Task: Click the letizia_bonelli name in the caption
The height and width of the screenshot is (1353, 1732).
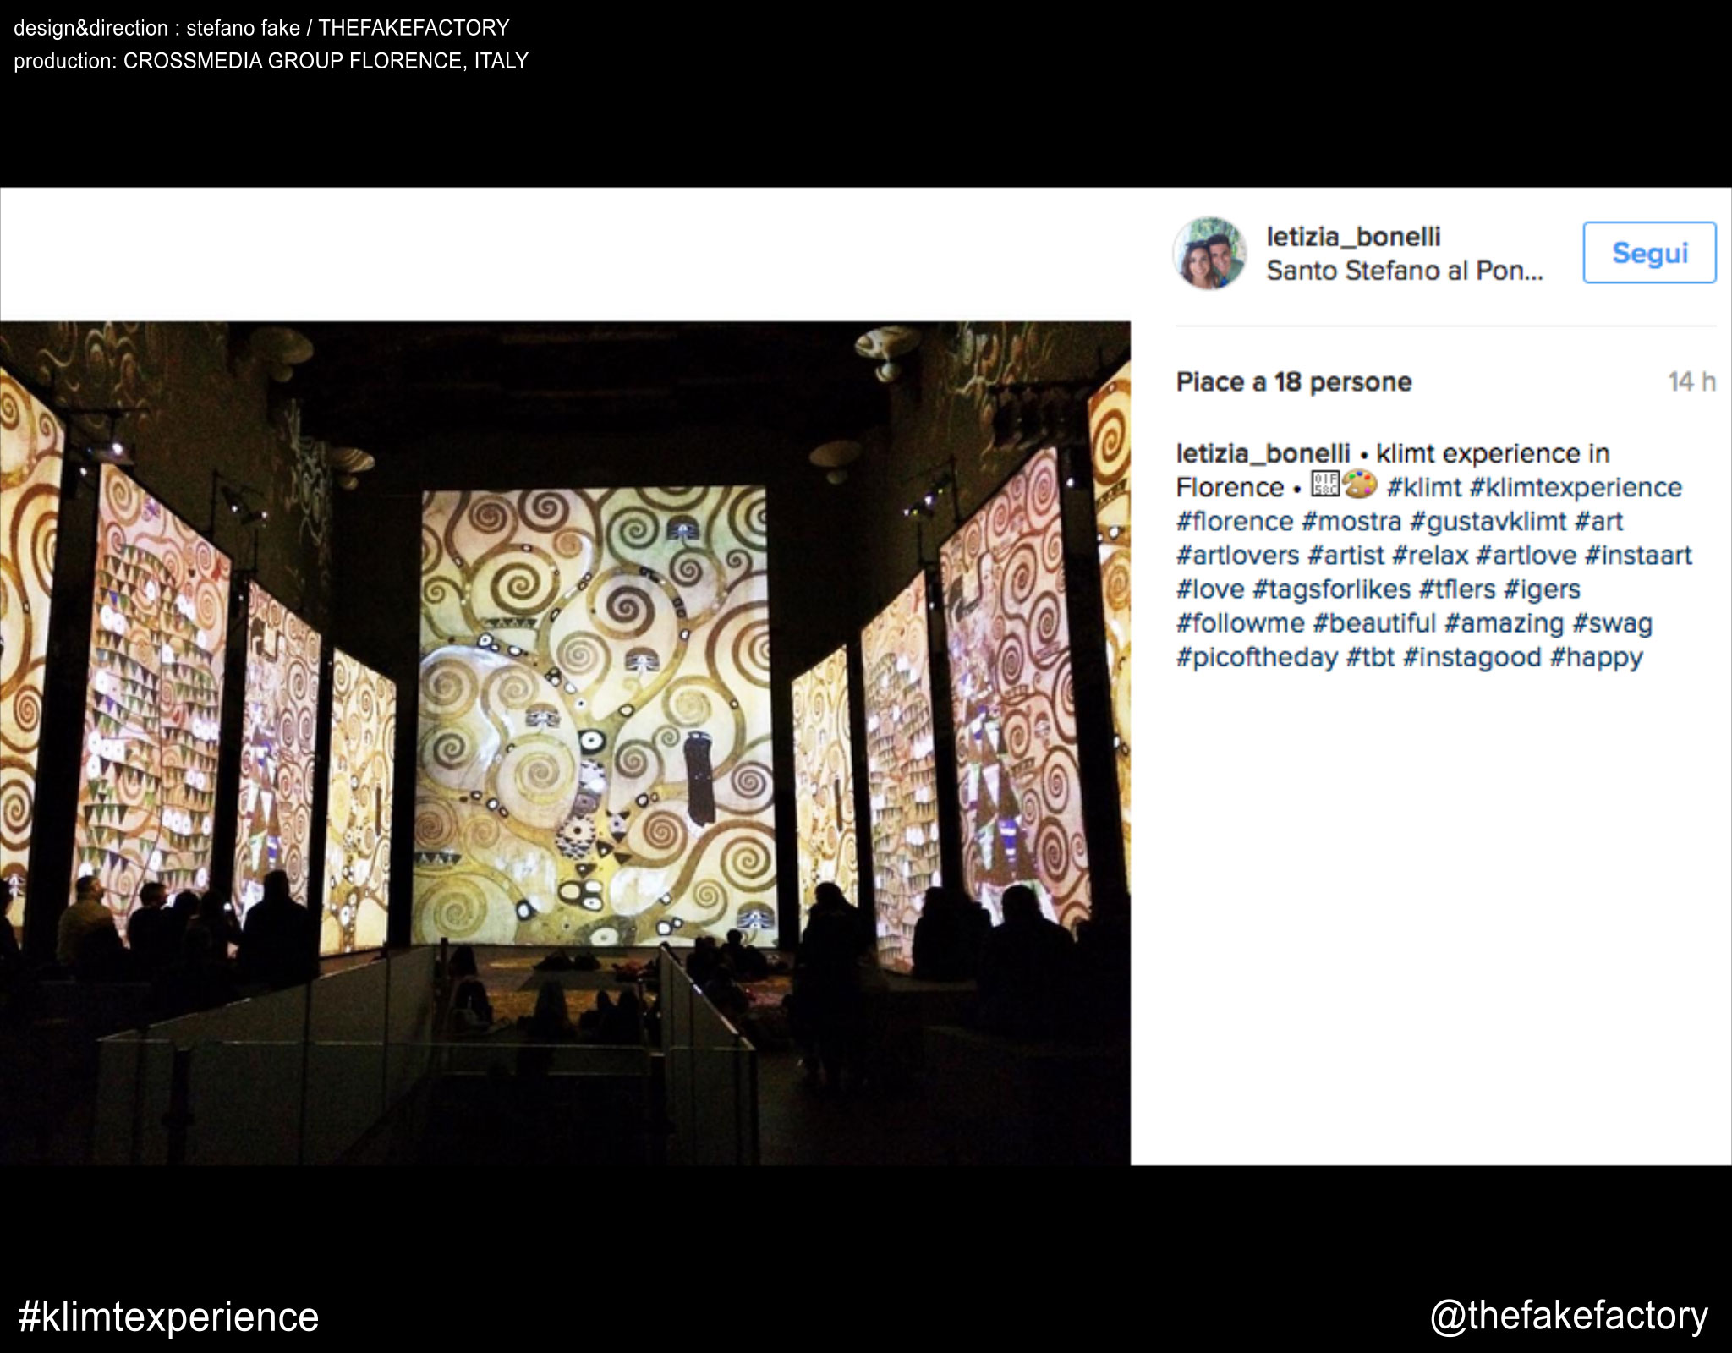Action: [x=1263, y=454]
